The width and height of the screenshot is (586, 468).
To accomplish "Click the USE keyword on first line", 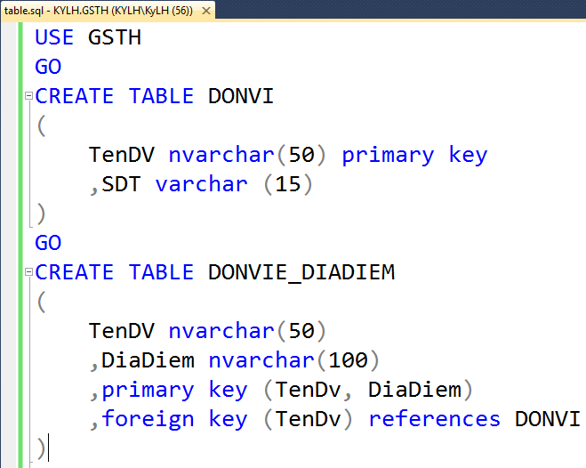I will pyautogui.click(x=54, y=37).
